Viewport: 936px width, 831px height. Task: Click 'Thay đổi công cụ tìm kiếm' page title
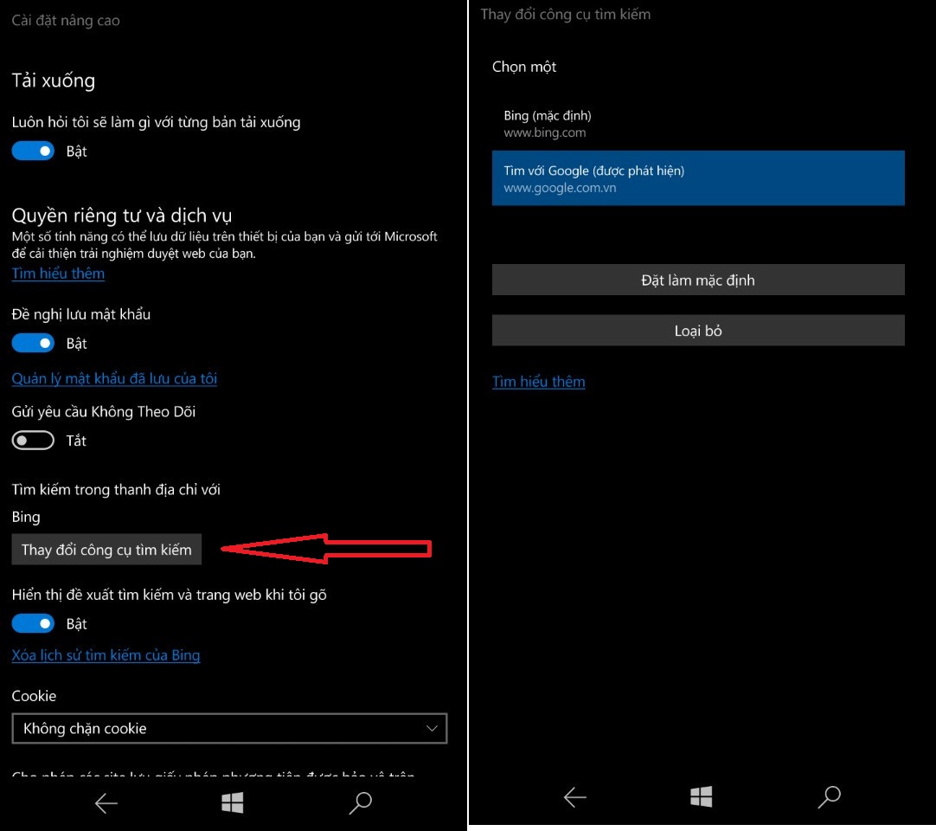pyautogui.click(x=565, y=15)
